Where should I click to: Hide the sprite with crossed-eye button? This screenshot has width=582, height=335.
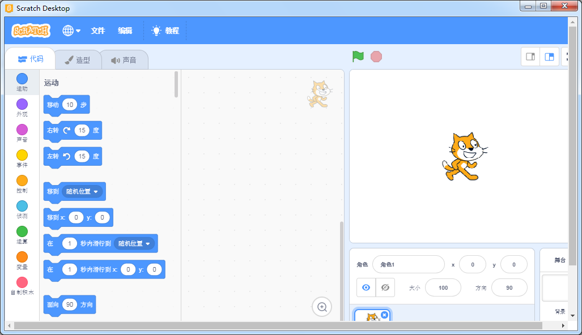[x=385, y=287]
